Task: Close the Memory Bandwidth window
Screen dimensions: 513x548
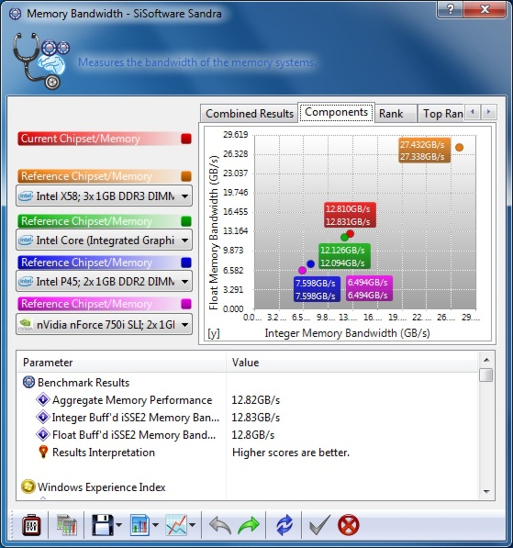Action: [485, 9]
